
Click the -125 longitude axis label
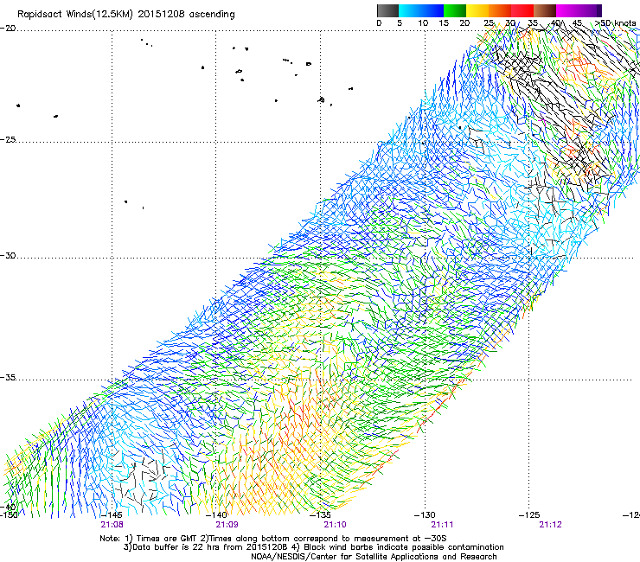pos(528,515)
